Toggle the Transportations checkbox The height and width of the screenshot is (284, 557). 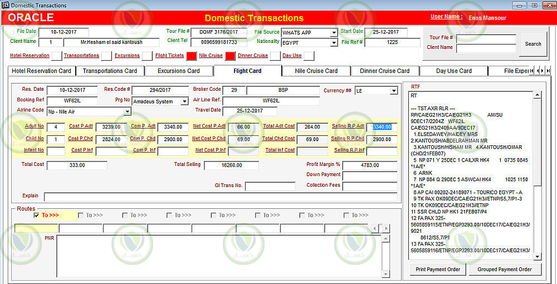point(106,56)
